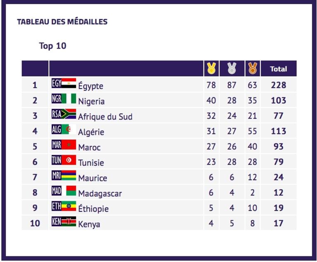Open the Afrique du Sud link

[105, 117]
